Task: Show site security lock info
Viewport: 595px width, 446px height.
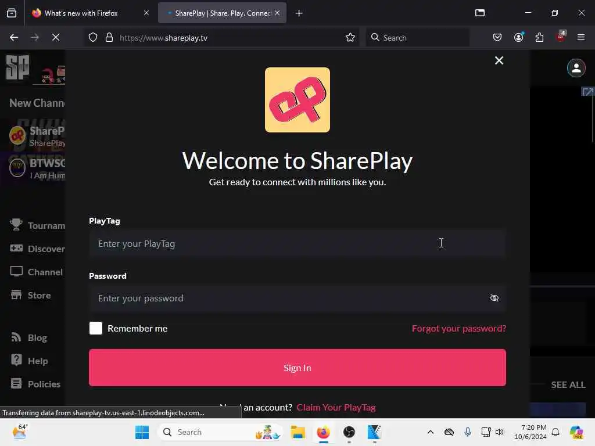Action: tap(109, 38)
